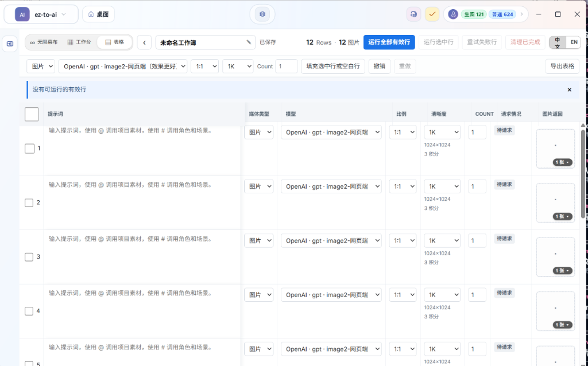Click row 2 待请求 status tag

coord(504,184)
